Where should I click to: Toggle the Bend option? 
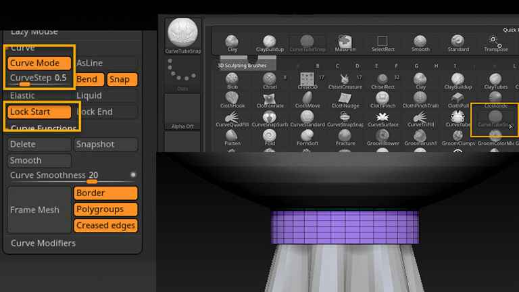(89, 80)
